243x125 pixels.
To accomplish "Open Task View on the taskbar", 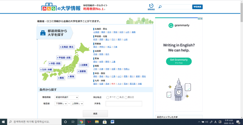I will [x=73, y=122].
